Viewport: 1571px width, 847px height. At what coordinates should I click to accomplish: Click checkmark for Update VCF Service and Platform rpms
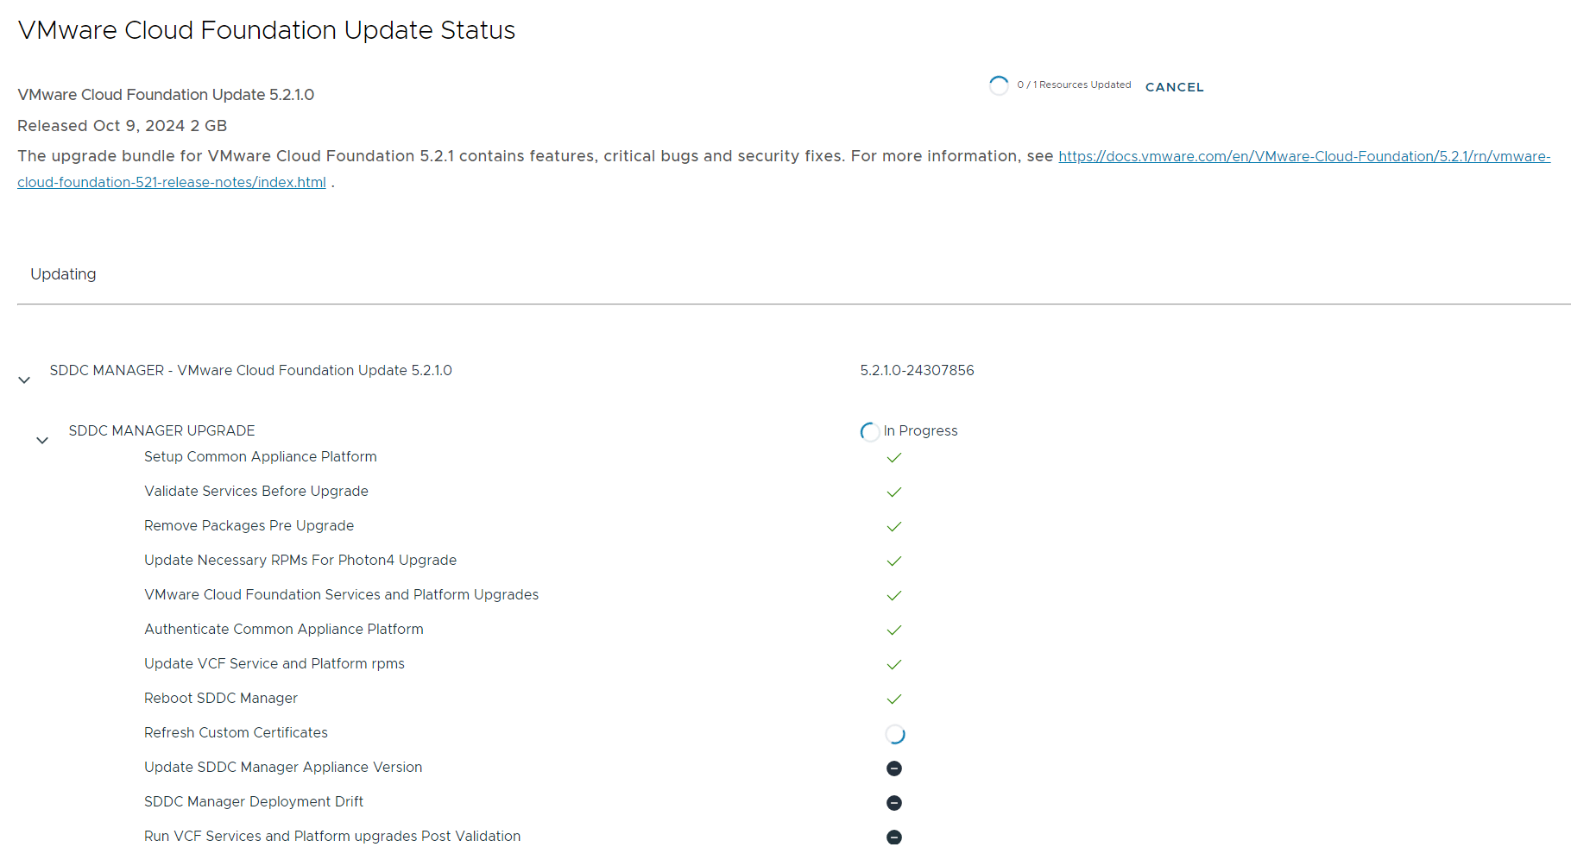coord(894,664)
